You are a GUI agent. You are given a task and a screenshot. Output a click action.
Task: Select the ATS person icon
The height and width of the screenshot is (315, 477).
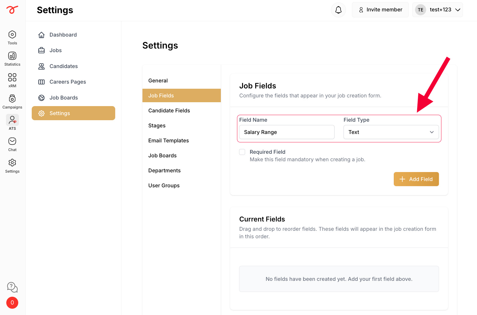pyautogui.click(x=12, y=120)
